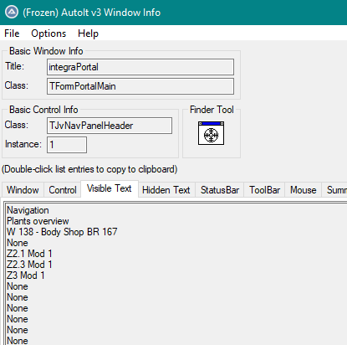Open the ToolBar tab

click(x=264, y=190)
